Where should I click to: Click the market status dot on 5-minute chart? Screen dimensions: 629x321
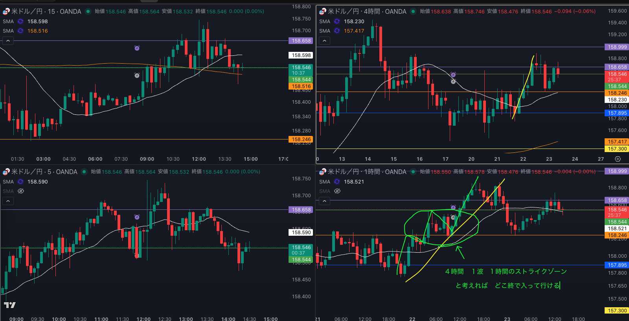(84, 172)
